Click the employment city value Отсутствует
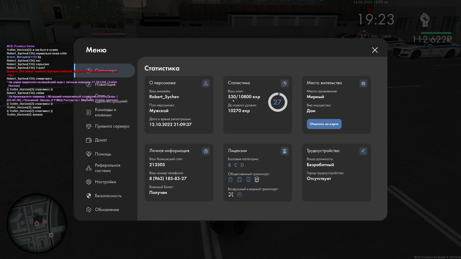The image size is (461, 259). point(319,178)
